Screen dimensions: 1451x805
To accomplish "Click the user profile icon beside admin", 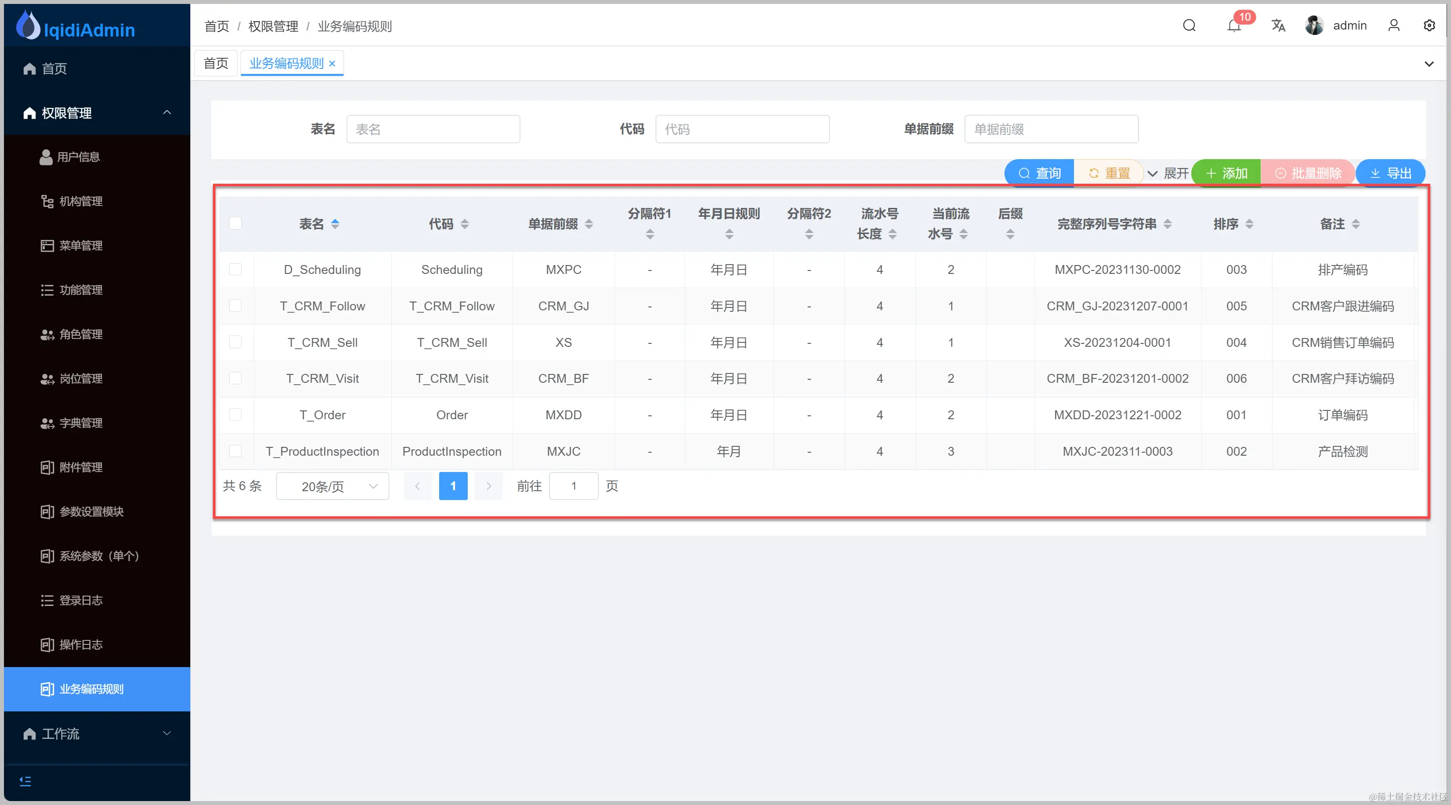I will click(1393, 25).
